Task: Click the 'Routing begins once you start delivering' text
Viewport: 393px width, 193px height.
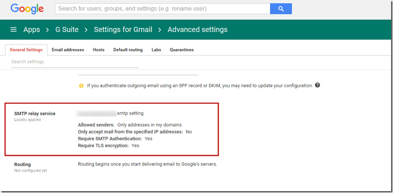Action: tap(147, 165)
